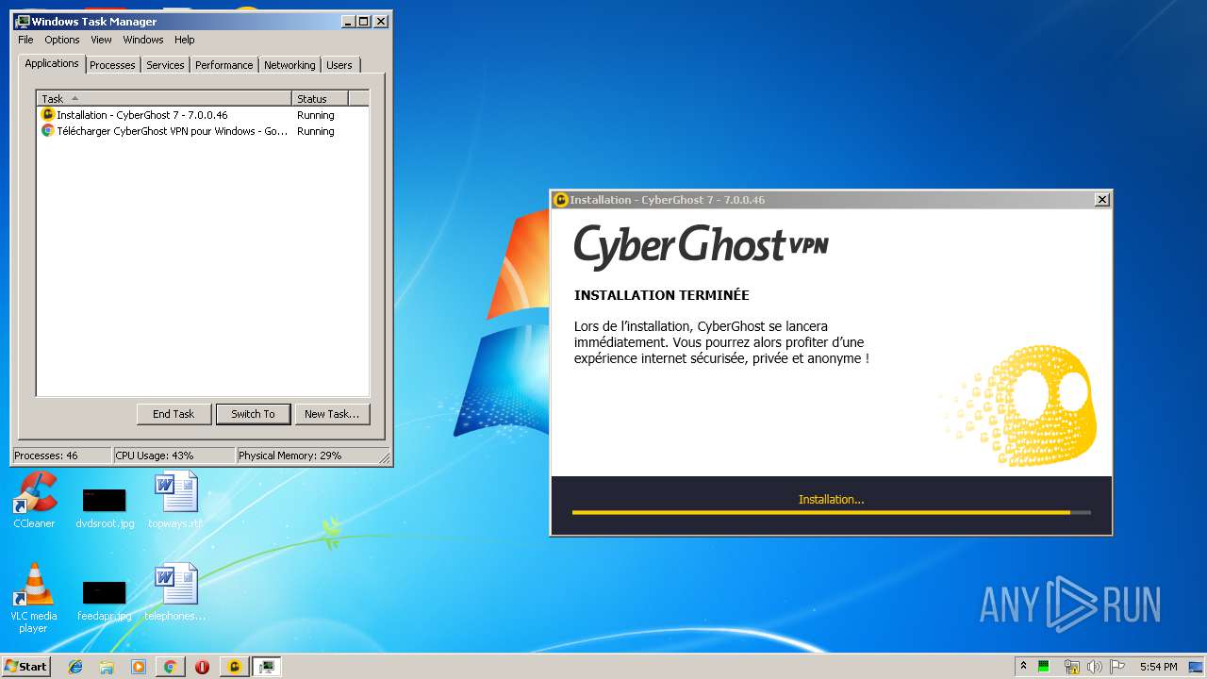Switch to the Performance tab
1207x679 pixels.
[223, 65]
